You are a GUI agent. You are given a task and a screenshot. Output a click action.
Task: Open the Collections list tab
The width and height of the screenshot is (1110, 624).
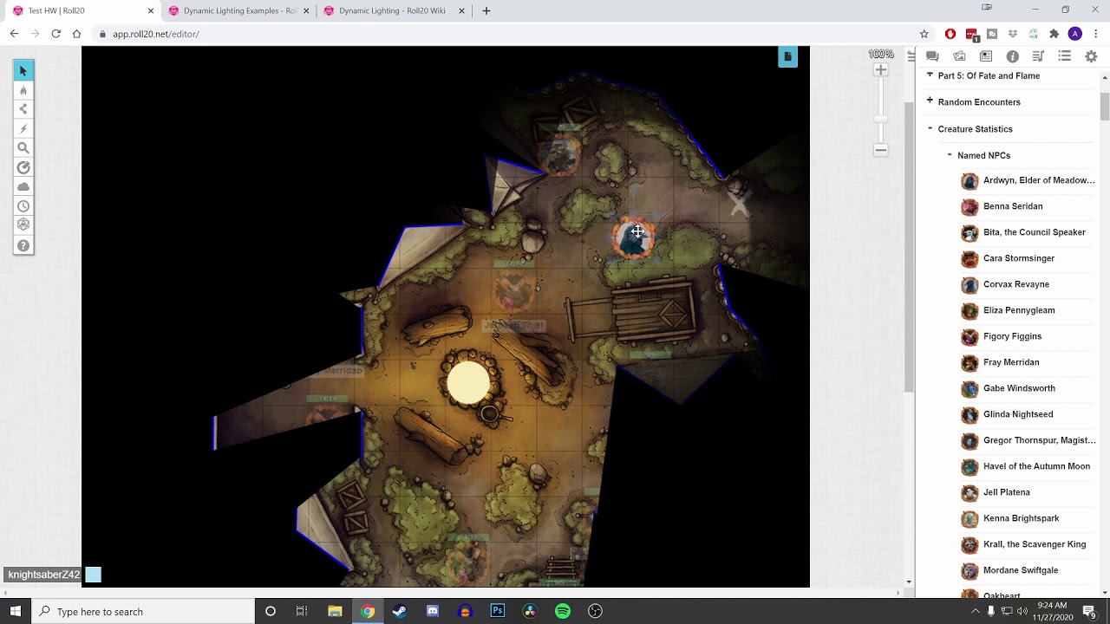click(x=1065, y=56)
